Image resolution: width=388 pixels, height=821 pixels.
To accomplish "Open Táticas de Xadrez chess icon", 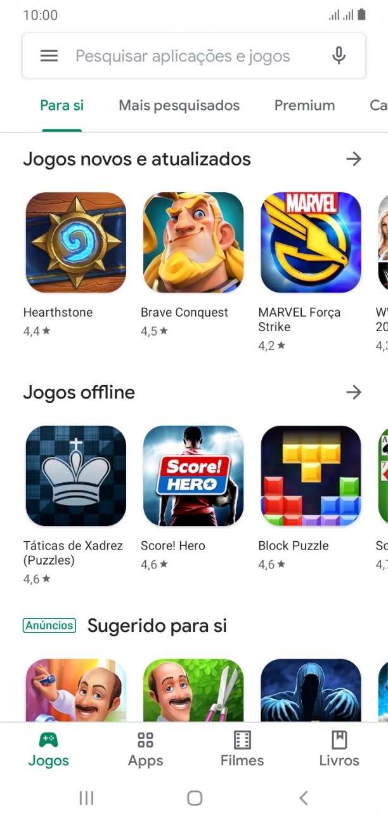I will click(76, 476).
